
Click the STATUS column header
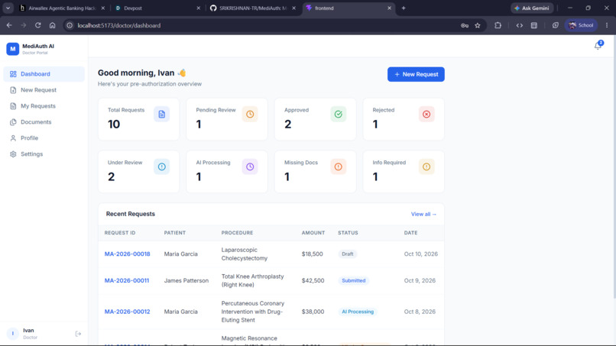348,233
